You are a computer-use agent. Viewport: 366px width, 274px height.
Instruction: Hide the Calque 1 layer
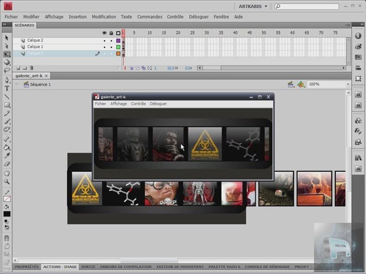pyautogui.click(x=104, y=47)
